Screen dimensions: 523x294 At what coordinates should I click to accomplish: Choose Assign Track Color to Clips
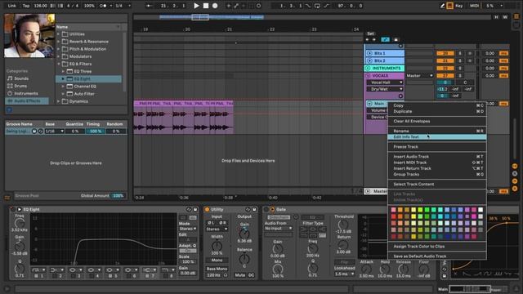437,247
